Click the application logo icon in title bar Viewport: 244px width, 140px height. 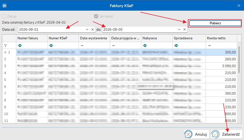click(x=5, y=6)
